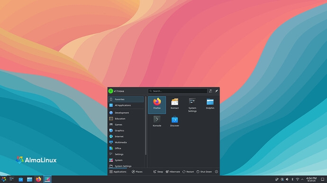
Task: Launch Firefox from the taskbar
Action: [38, 179]
